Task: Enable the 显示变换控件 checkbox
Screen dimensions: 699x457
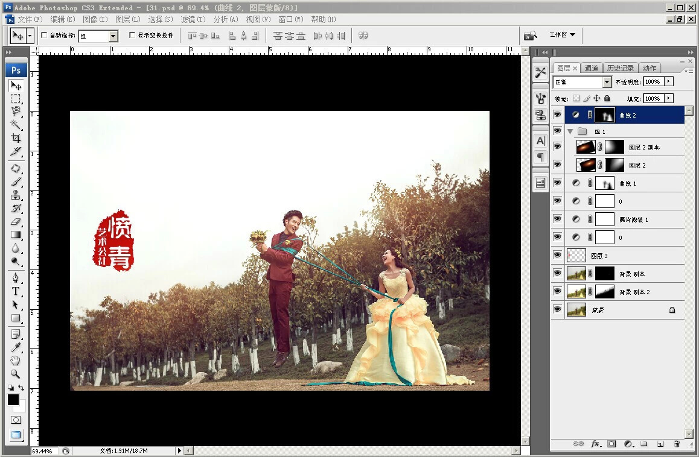Action: pyautogui.click(x=132, y=35)
